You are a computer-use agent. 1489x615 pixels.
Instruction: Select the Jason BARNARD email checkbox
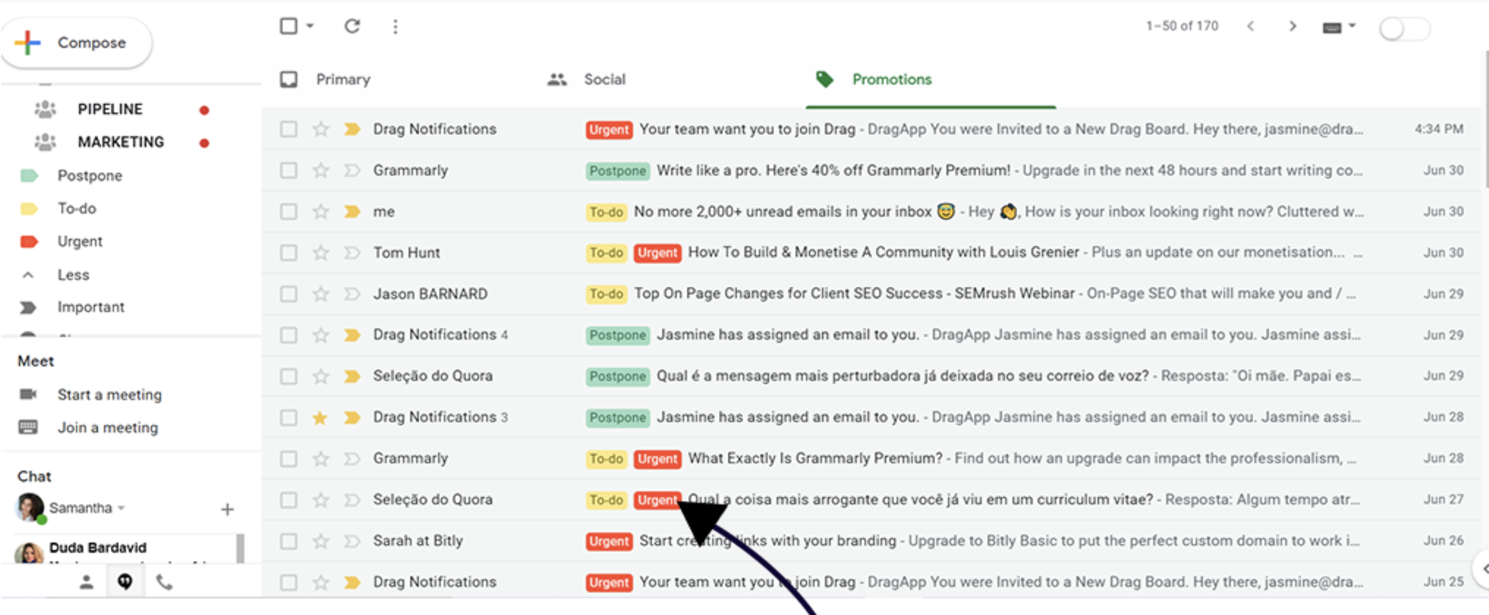288,294
